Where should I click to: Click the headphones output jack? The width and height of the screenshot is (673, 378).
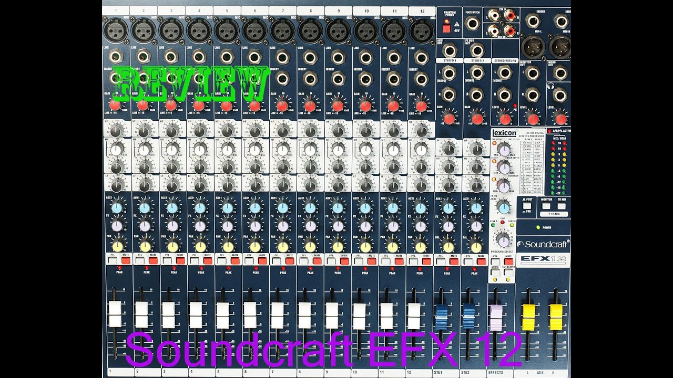pyautogui.click(x=560, y=94)
